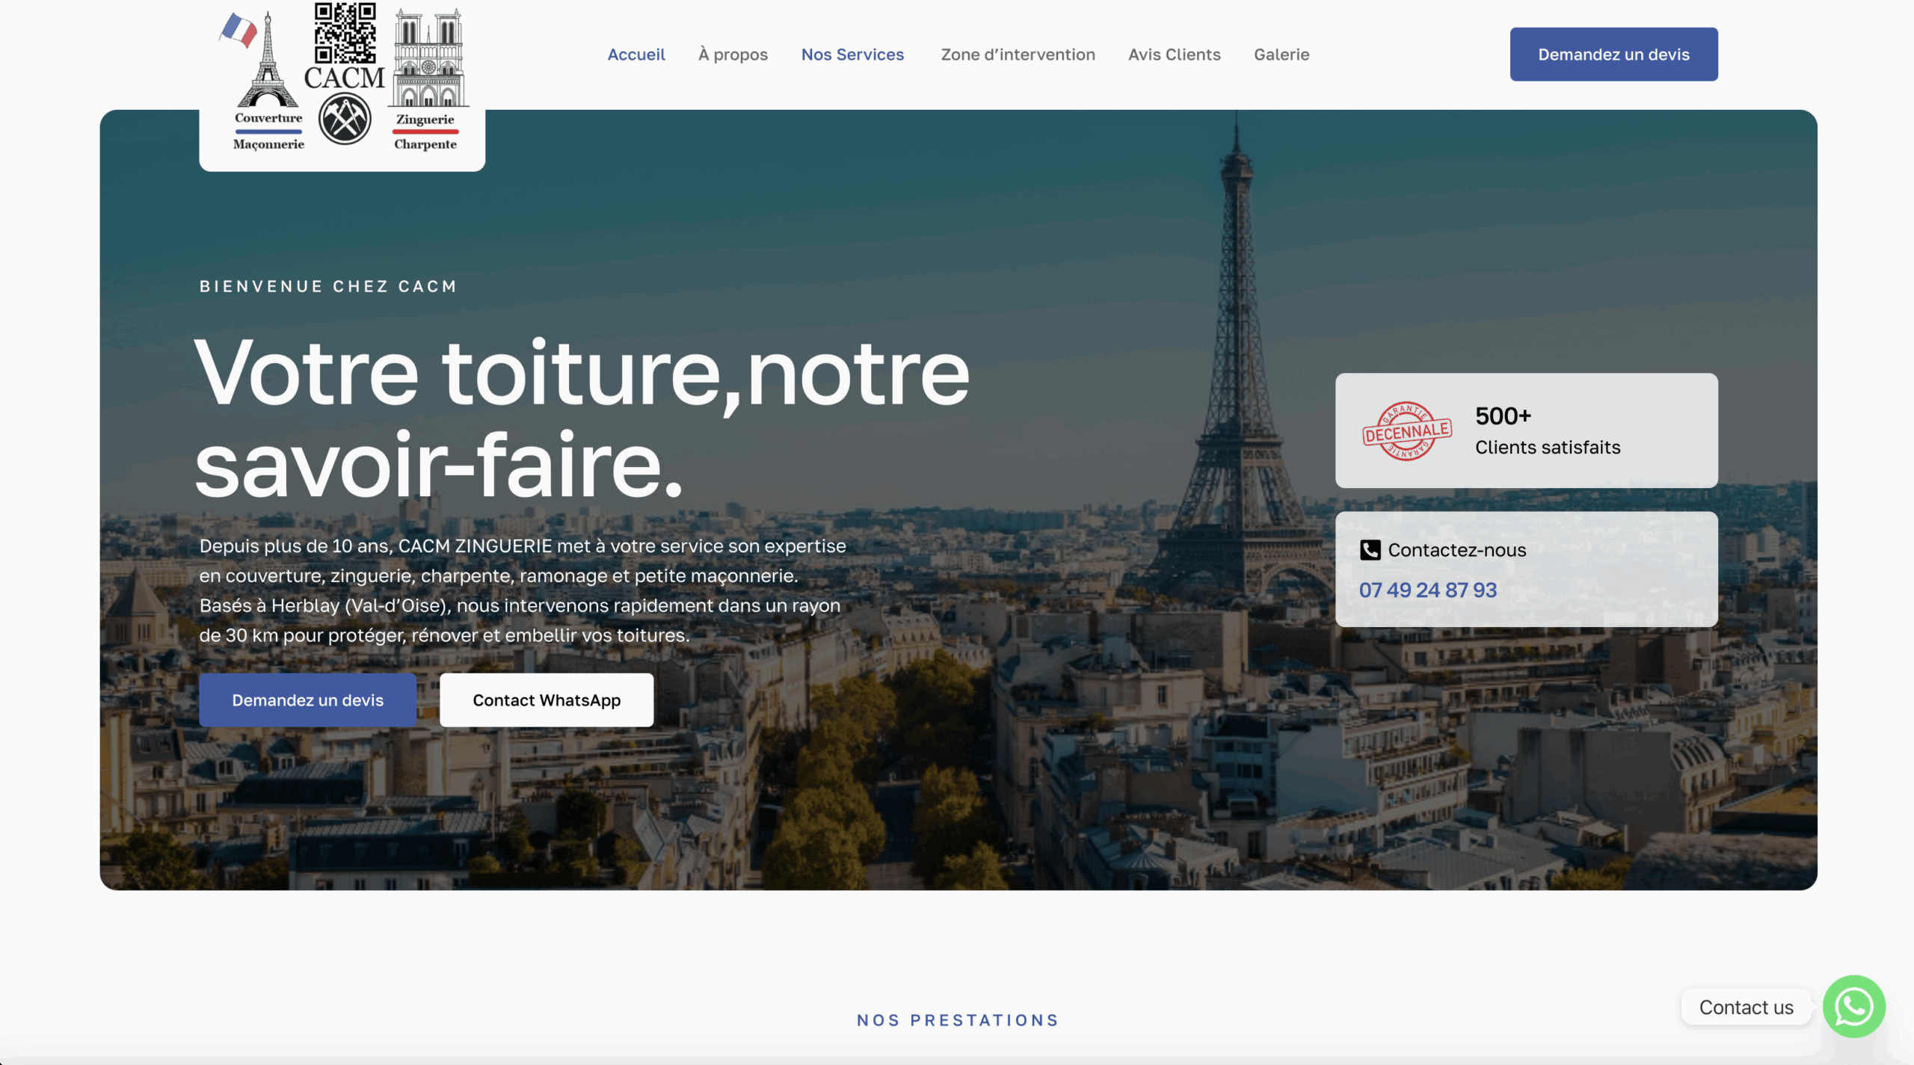Open Avis Clients from the navbar
The width and height of the screenshot is (1914, 1065).
pos(1174,55)
